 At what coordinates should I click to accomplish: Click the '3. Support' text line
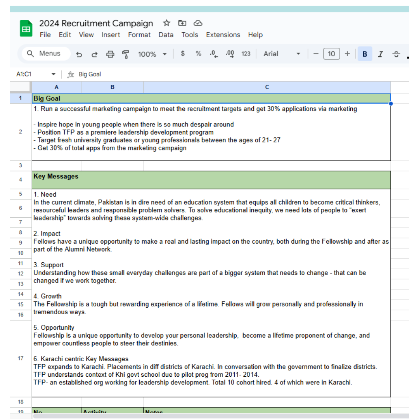tap(48, 265)
